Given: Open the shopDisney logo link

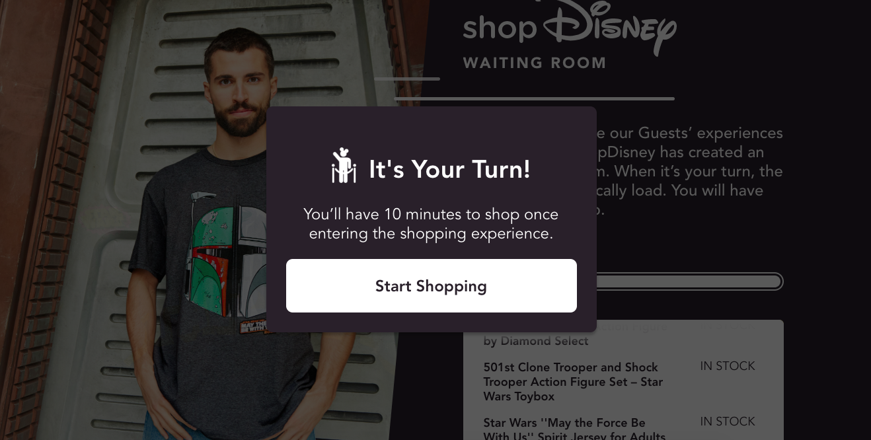Looking at the screenshot, I should (569, 27).
